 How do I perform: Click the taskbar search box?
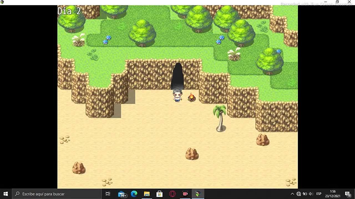coord(57,194)
